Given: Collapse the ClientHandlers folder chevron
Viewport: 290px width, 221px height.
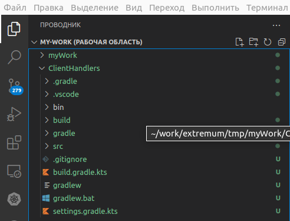Looking at the screenshot, I should (42, 69).
